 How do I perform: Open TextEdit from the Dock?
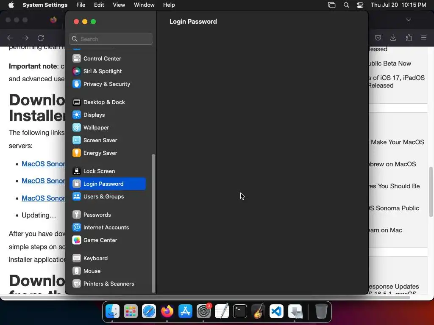222,311
